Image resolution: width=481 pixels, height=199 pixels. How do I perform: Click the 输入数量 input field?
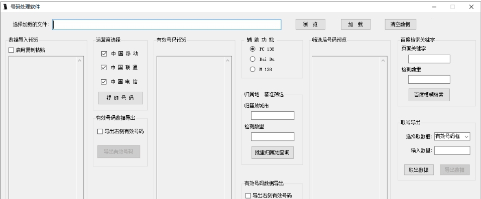(452, 150)
